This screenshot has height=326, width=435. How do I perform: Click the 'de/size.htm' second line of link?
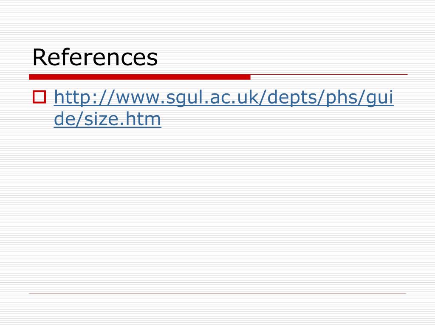pyautogui.click(x=107, y=119)
